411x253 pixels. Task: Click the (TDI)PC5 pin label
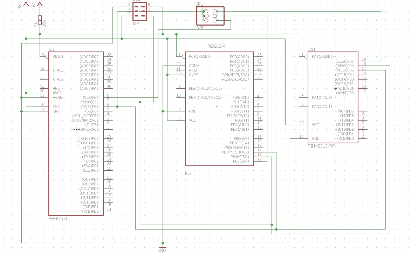click(x=91, y=148)
